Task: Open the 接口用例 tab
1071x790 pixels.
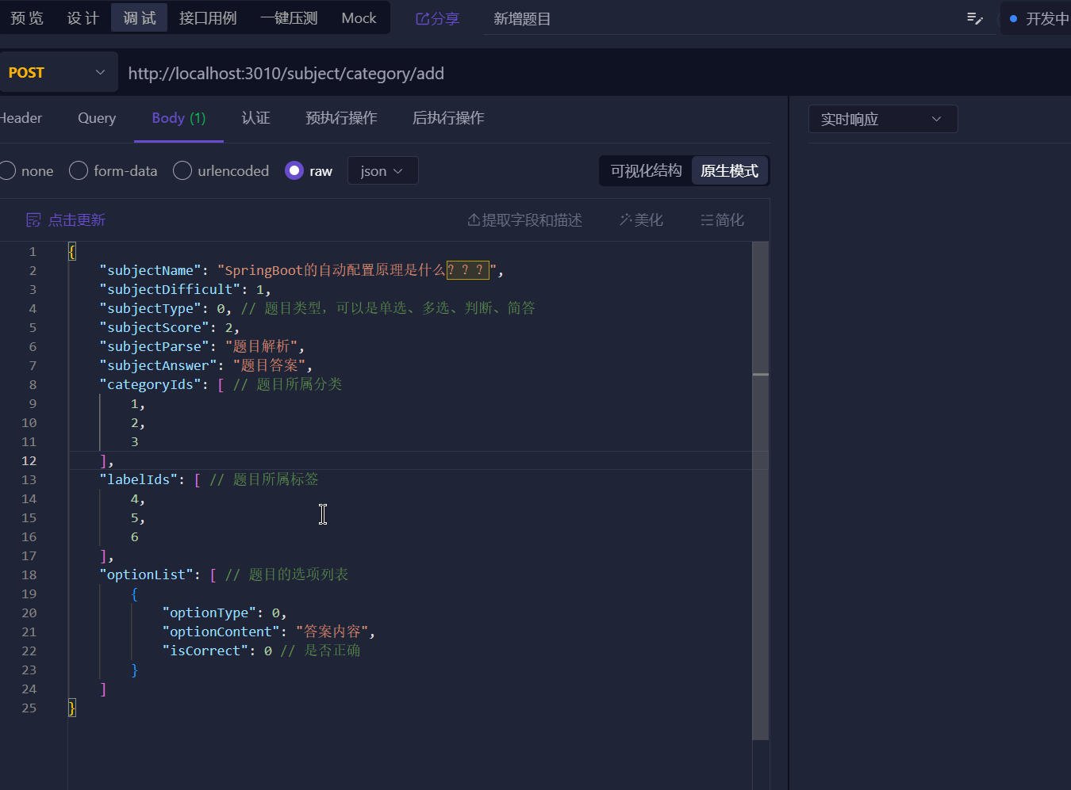Action: (208, 18)
